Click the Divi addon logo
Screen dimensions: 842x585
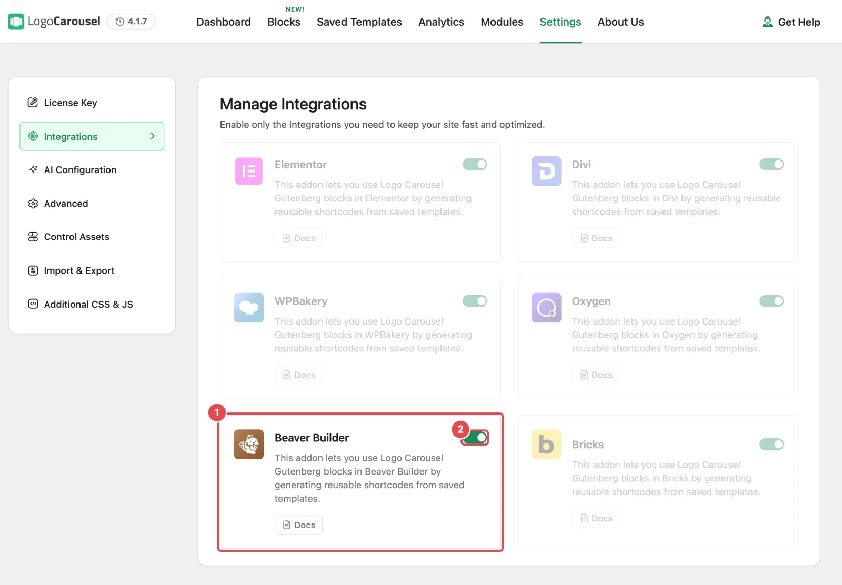click(x=546, y=171)
